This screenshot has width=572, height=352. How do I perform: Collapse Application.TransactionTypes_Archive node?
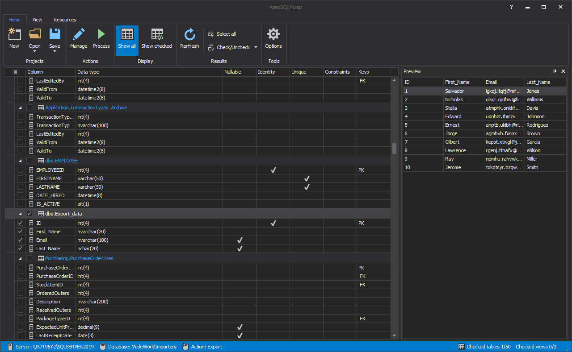(x=20, y=108)
